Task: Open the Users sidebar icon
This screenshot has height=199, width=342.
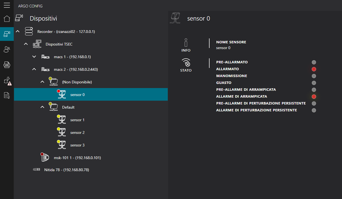Action: coord(7,49)
